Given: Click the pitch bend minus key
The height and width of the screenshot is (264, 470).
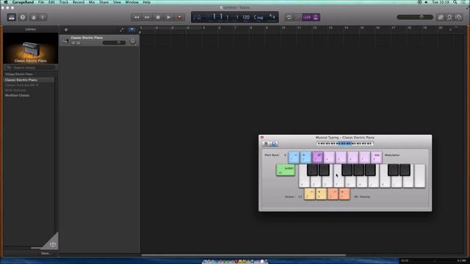Looking at the screenshot, I should pyautogui.click(x=294, y=157).
